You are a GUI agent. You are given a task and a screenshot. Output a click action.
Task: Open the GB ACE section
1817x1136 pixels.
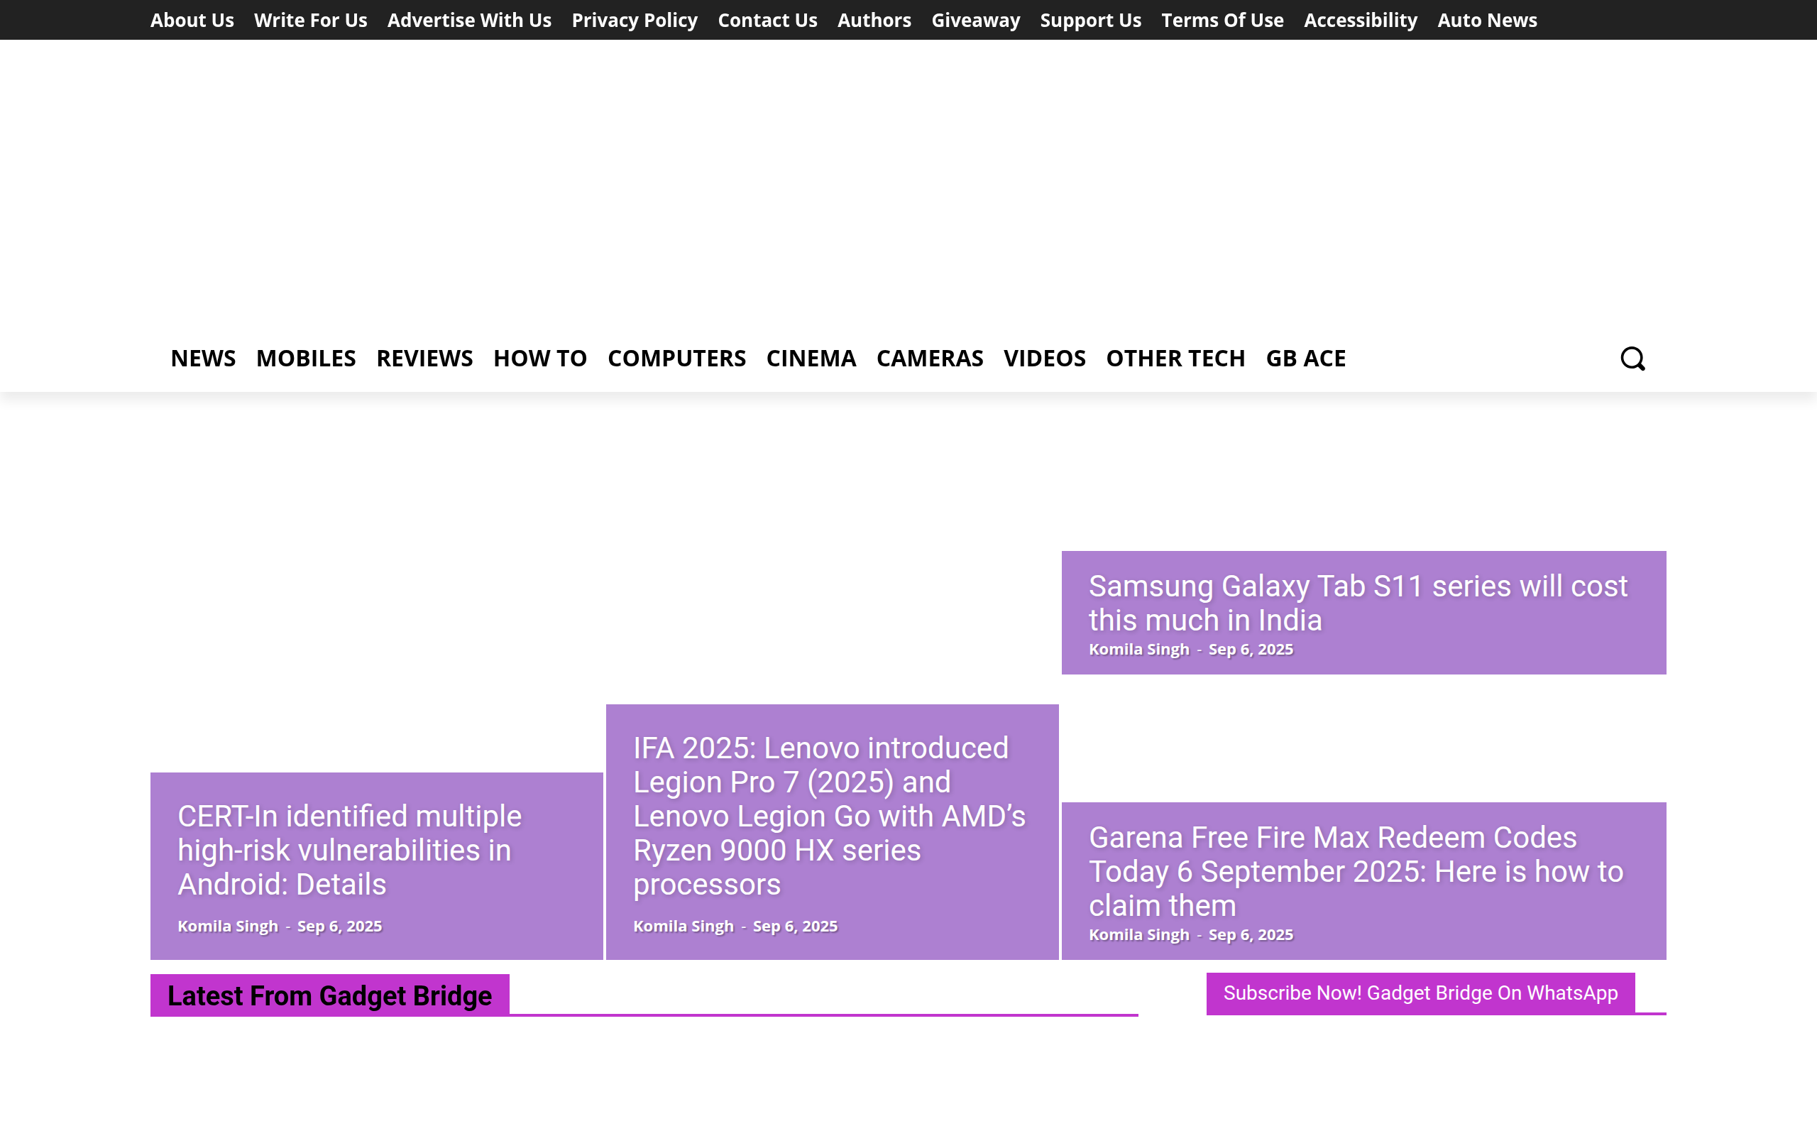[x=1306, y=359]
